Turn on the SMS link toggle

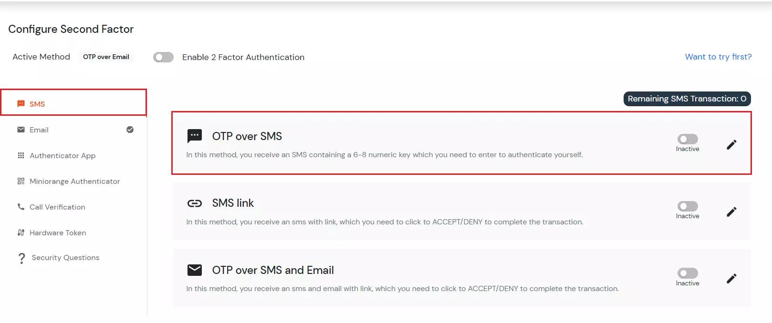(687, 206)
